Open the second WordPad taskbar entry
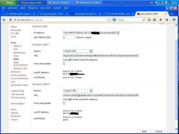The width and height of the screenshot is (179, 134). pos(88,3)
